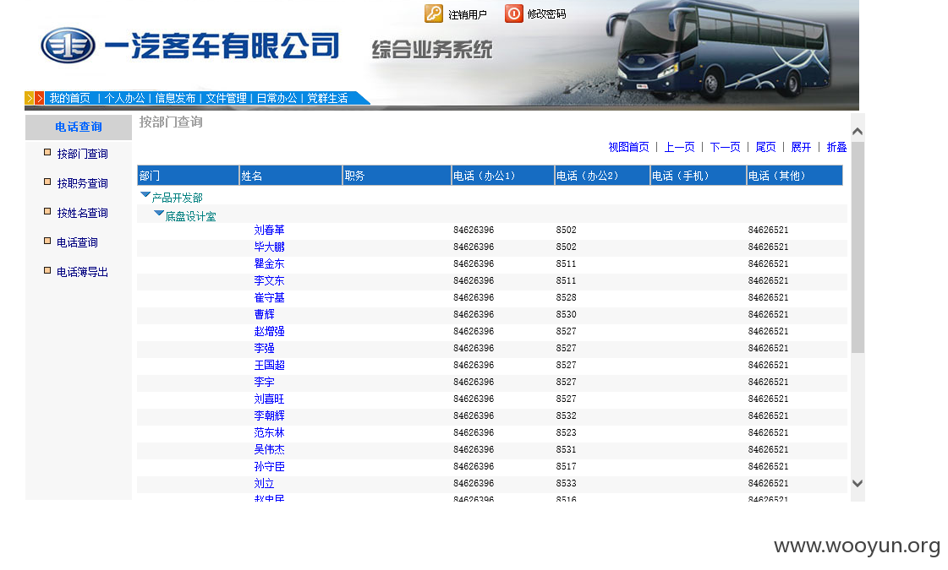Select 电话查询 in sidebar

click(x=78, y=242)
